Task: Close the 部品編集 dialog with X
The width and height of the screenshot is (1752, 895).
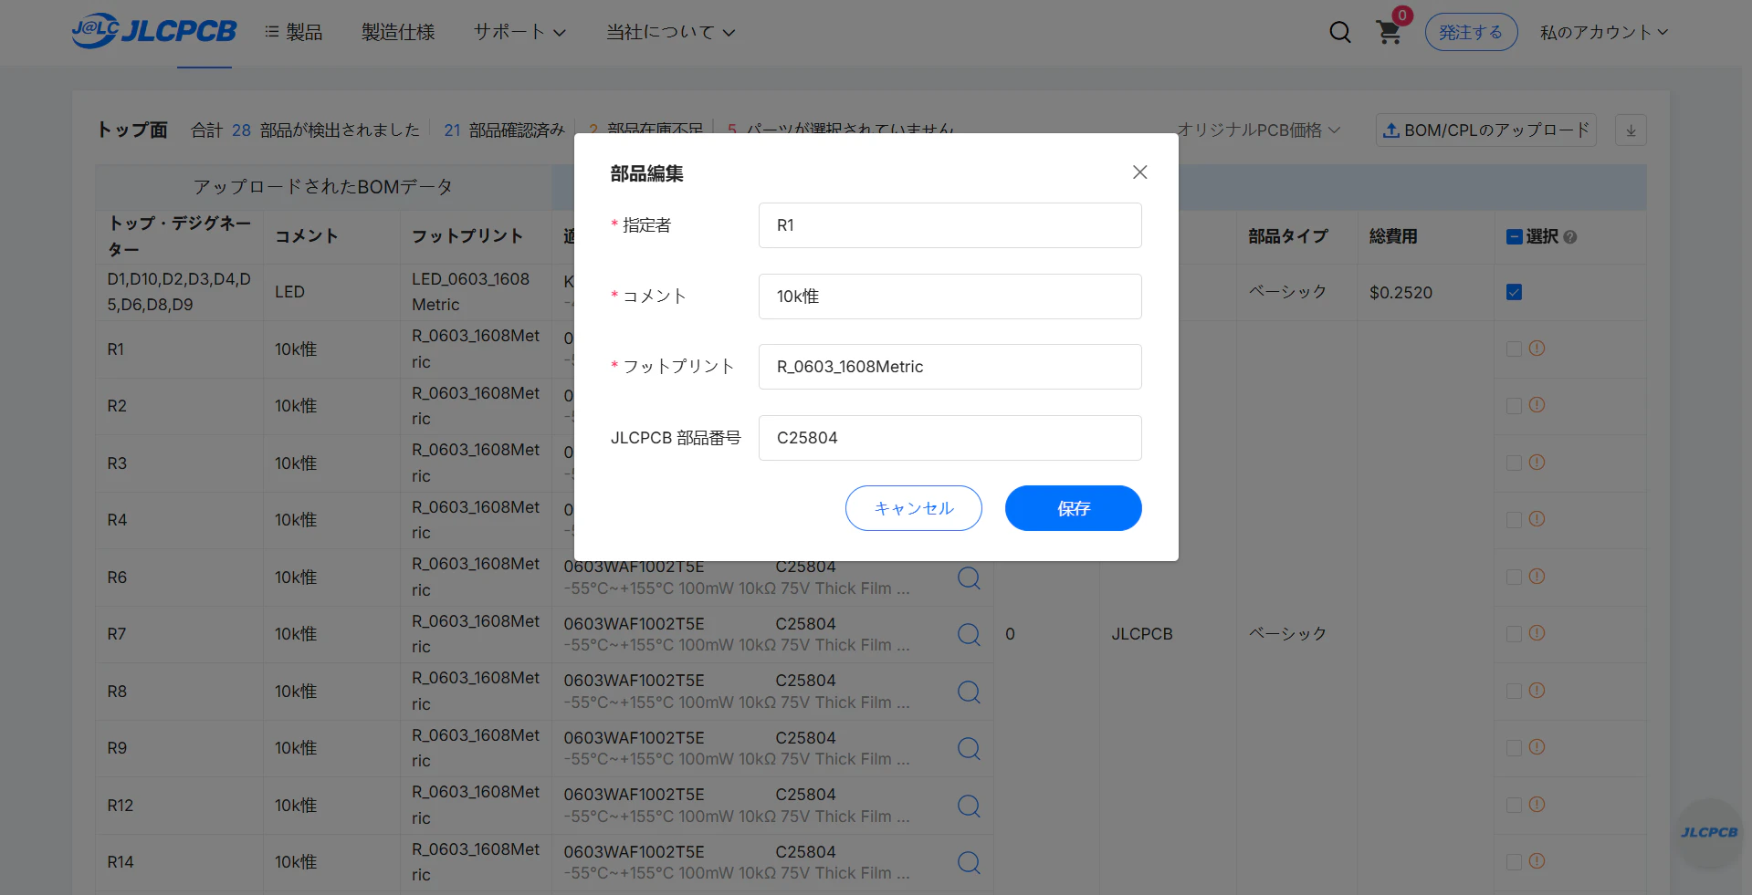Action: pyautogui.click(x=1139, y=172)
